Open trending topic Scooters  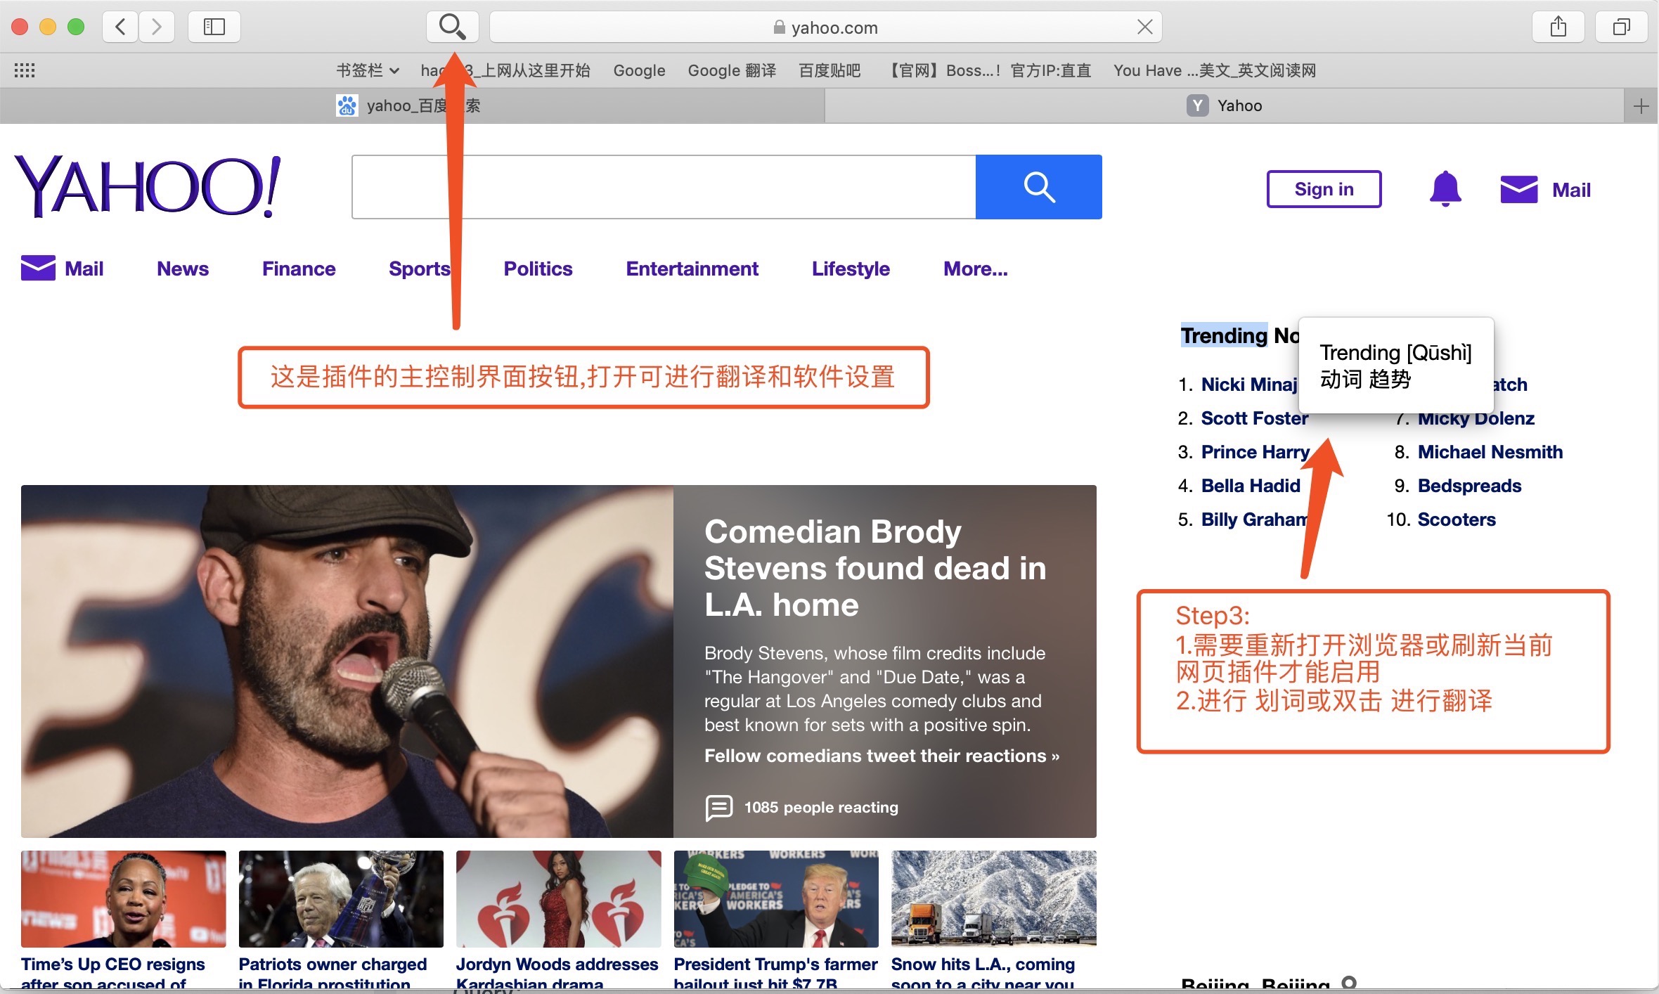click(x=1457, y=519)
